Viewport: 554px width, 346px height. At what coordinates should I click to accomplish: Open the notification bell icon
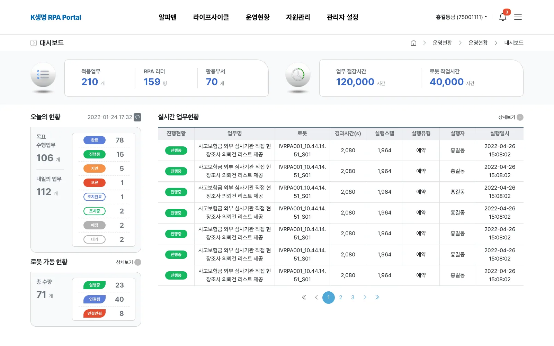tap(503, 17)
